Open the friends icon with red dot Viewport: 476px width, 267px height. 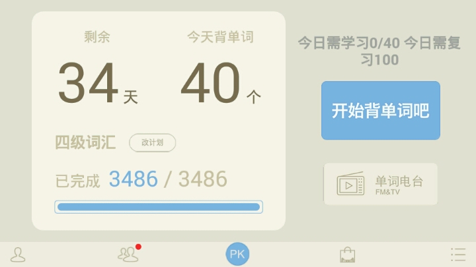pyautogui.click(x=128, y=254)
